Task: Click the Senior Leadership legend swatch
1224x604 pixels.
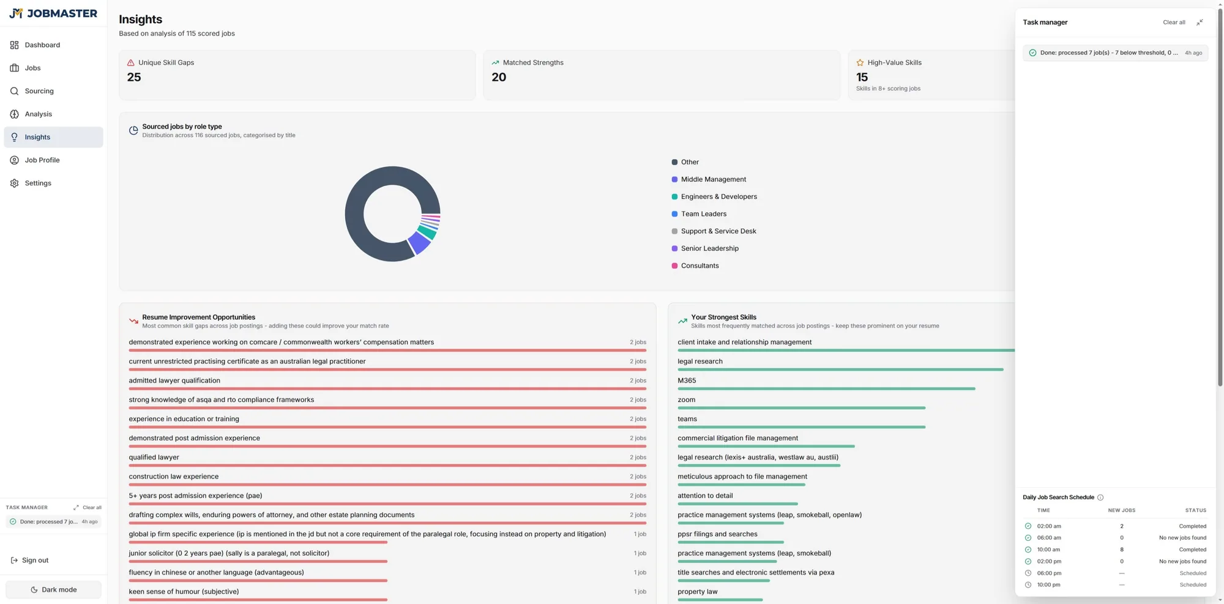Action: [x=674, y=248]
